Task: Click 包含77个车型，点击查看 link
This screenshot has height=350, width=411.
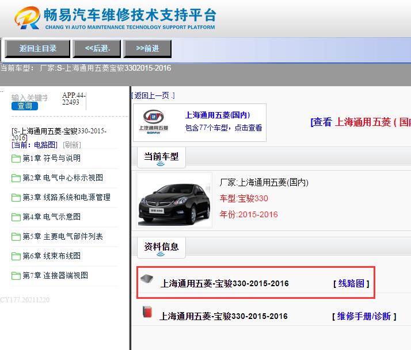Action: tap(223, 128)
